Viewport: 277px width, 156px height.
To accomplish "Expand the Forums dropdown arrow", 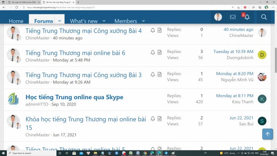I will click(x=60, y=21).
